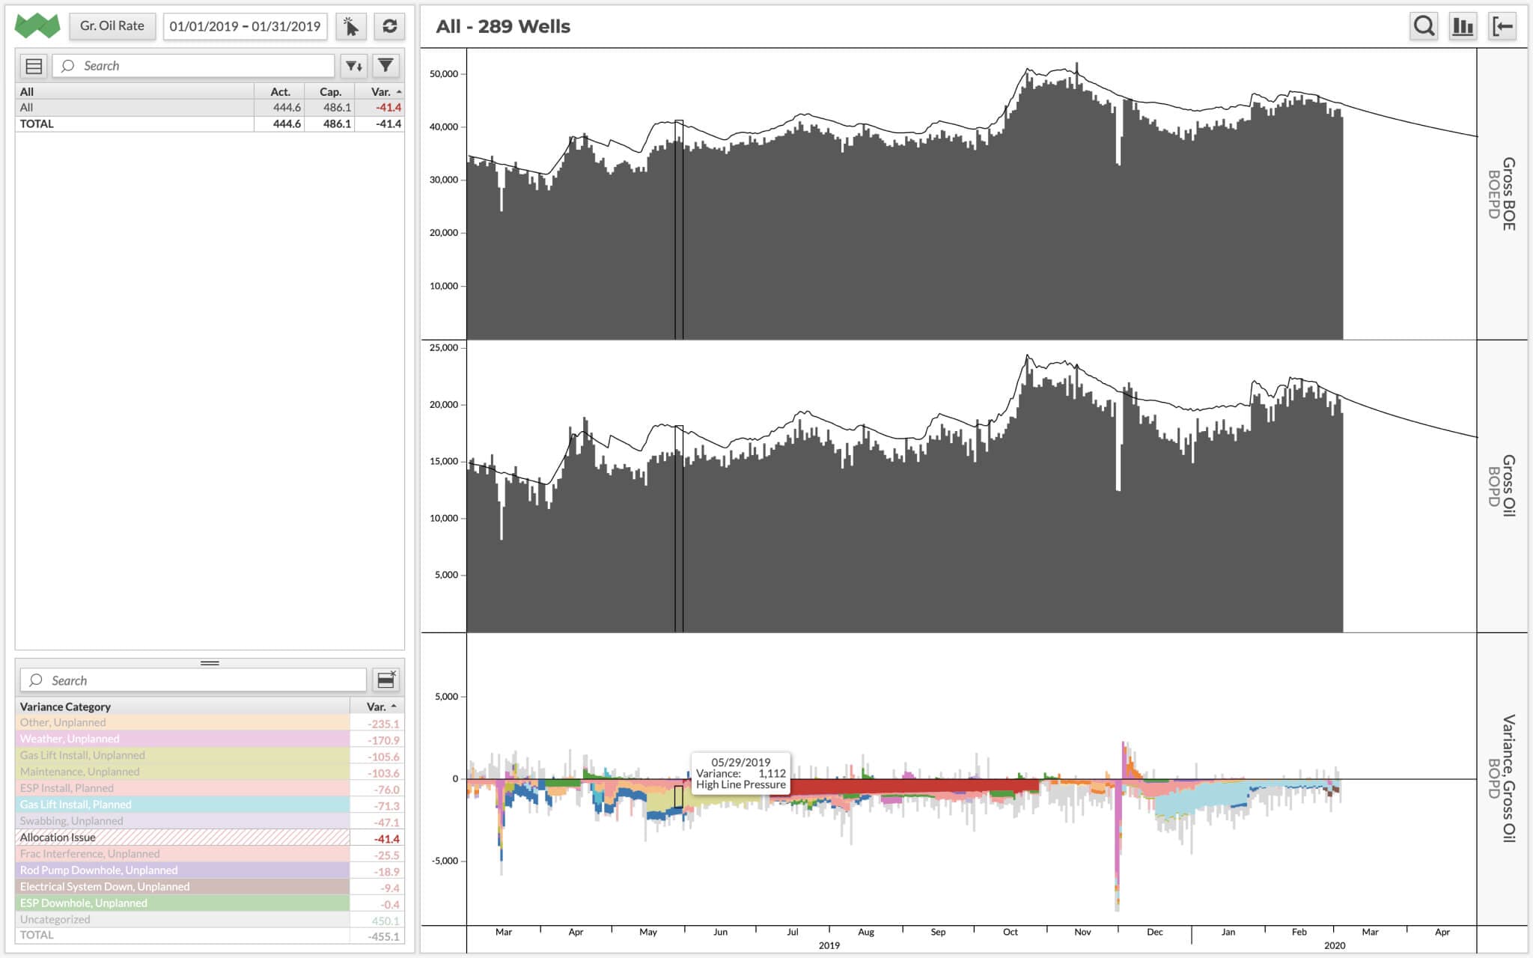Open the row layout icon beside Search
This screenshot has width=1533, height=958.
tap(33, 66)
